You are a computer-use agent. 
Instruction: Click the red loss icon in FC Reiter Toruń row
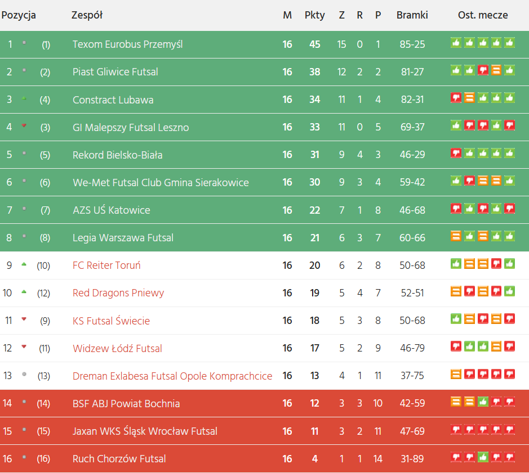pos(496,263)
